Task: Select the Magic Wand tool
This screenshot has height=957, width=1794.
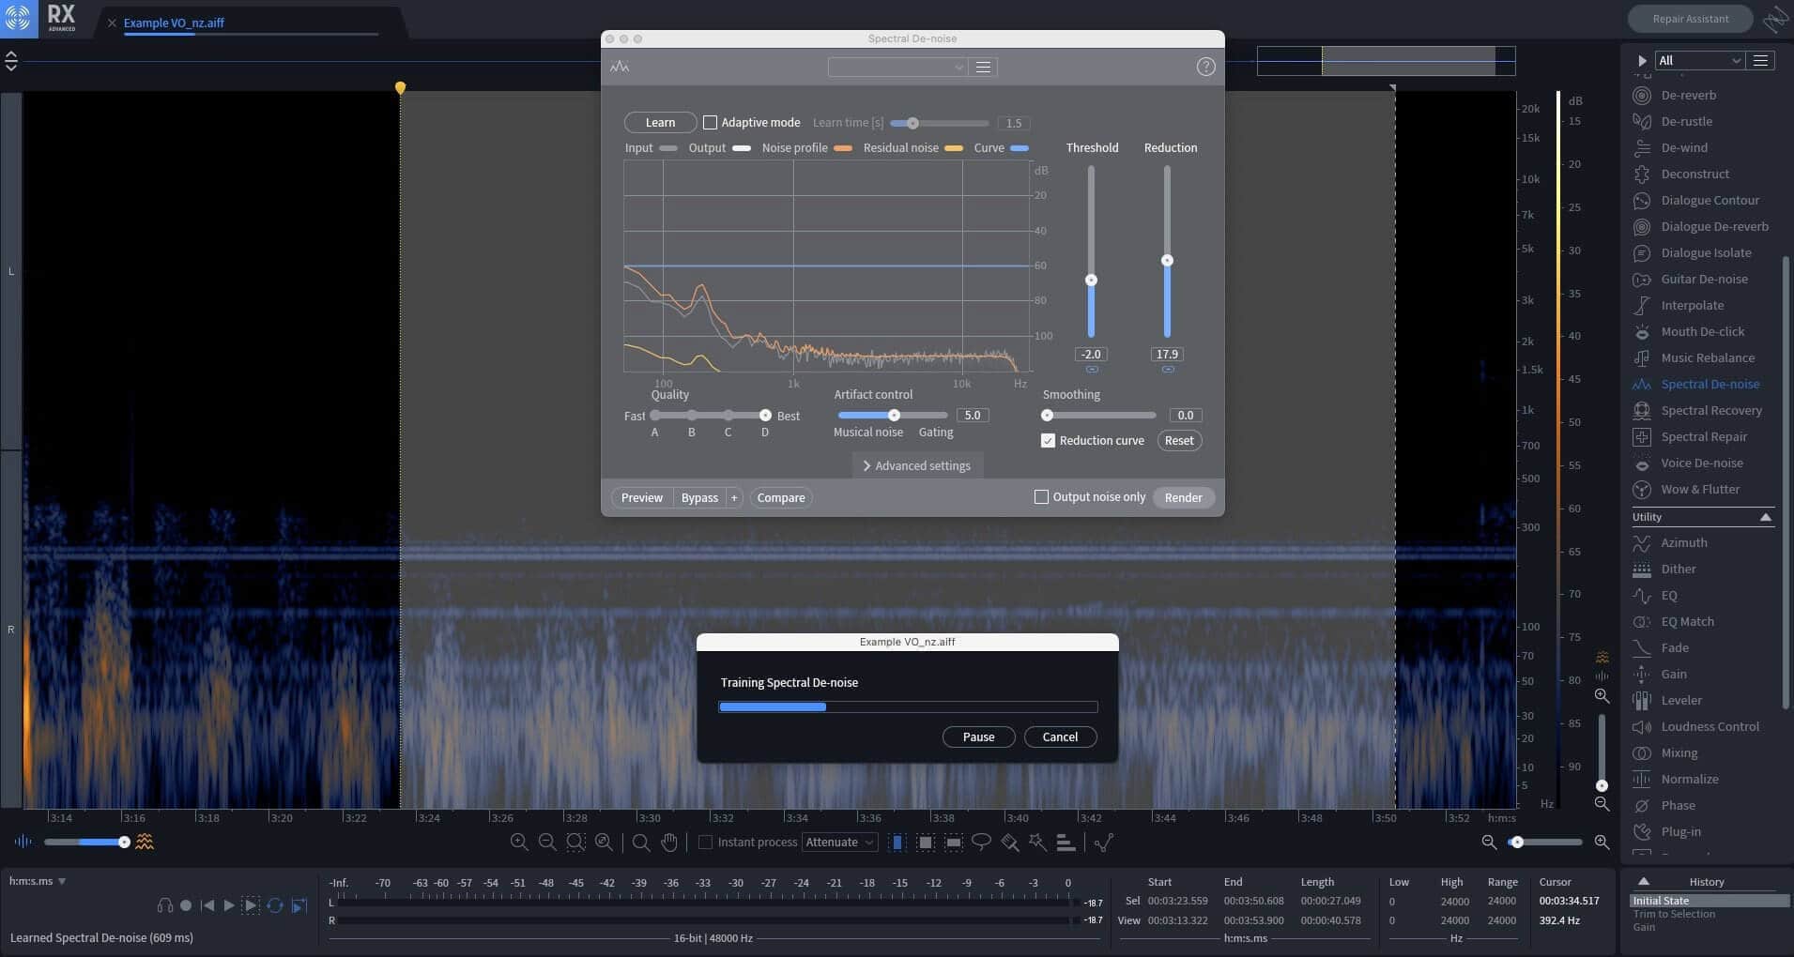Action: click(1037, 843)
